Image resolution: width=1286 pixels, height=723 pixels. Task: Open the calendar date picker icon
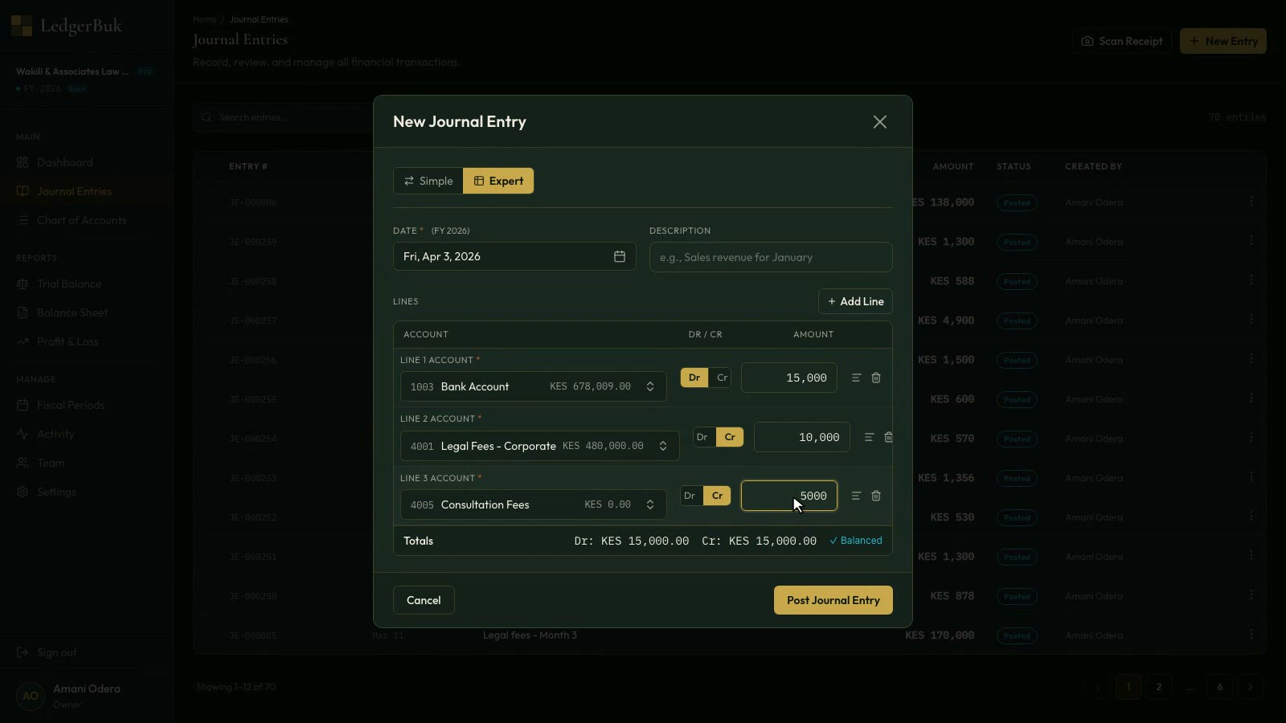click(620, 256)
